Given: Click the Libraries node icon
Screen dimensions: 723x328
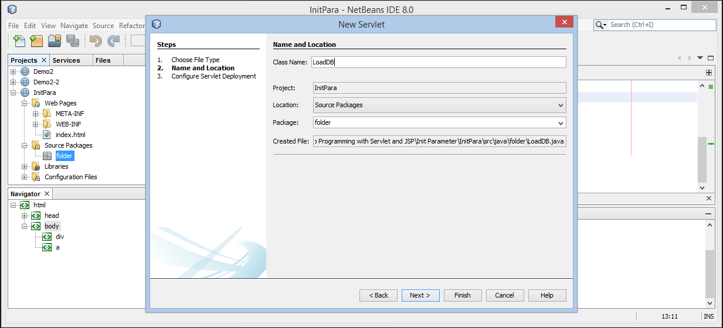Looking at the screenshot, I should tap(36, 166).
